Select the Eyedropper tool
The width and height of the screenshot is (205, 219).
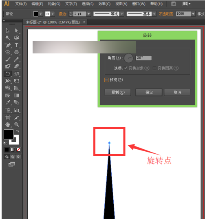[x=8, y=102]
